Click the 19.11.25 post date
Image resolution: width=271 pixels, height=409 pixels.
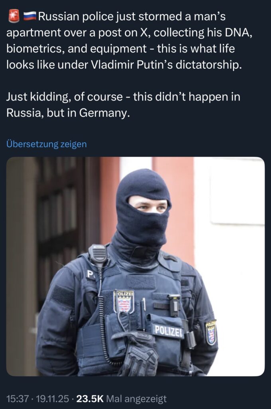(x=52, y=399)
